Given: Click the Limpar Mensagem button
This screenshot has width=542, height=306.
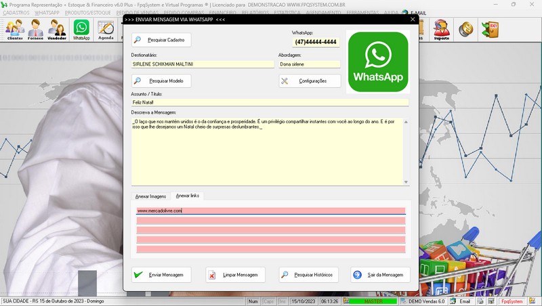Looking at the screenshot, I should pos(235,275).
